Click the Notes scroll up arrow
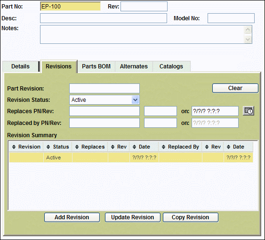 click(x=248, y=30)
